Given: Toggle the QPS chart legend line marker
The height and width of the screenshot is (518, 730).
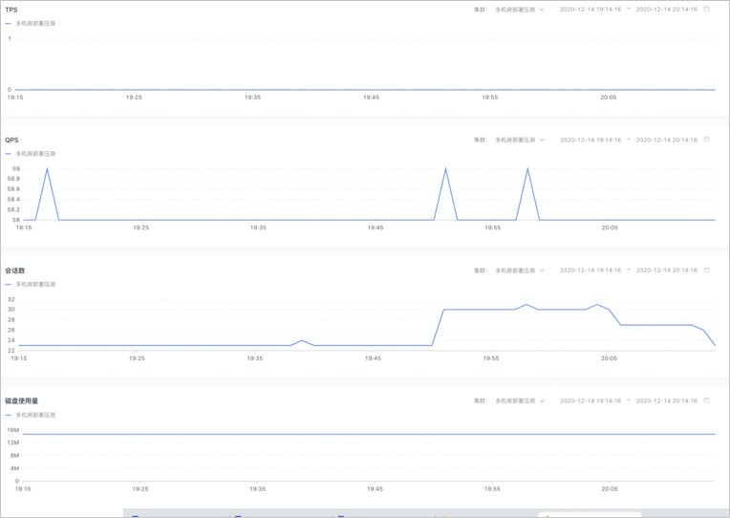Looking at the screenshot, I should click(9, 154).
